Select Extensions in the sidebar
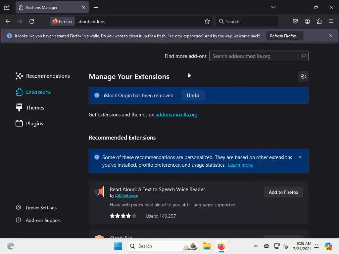The width and height of the screenshot is (339, 254). coord(33,92)
